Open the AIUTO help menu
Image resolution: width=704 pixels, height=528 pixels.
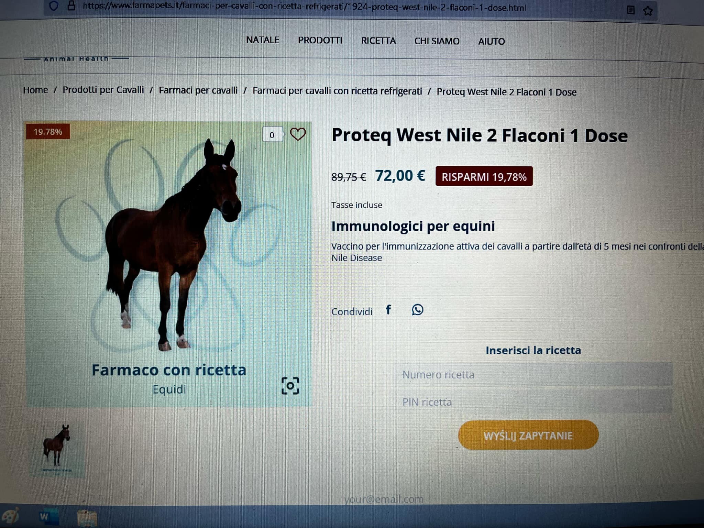click(492, 41)
